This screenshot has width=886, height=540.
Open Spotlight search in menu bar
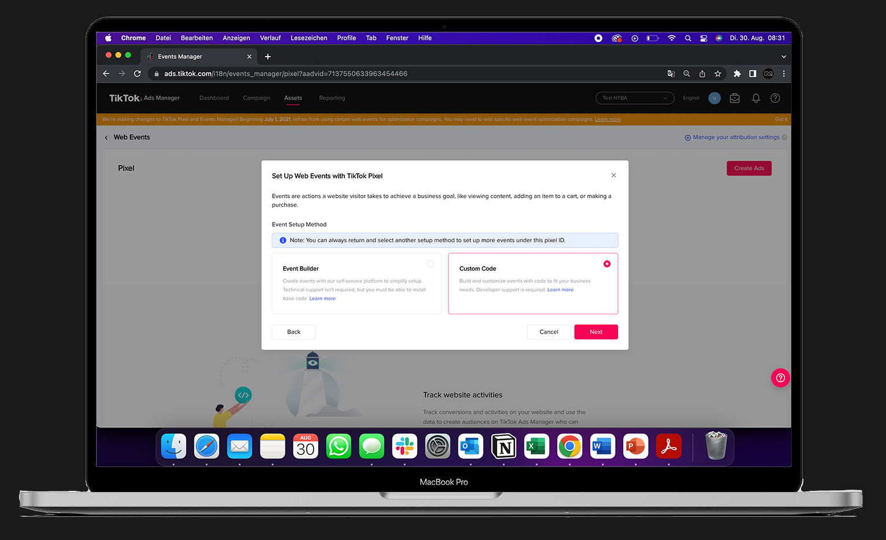point(688,38)
